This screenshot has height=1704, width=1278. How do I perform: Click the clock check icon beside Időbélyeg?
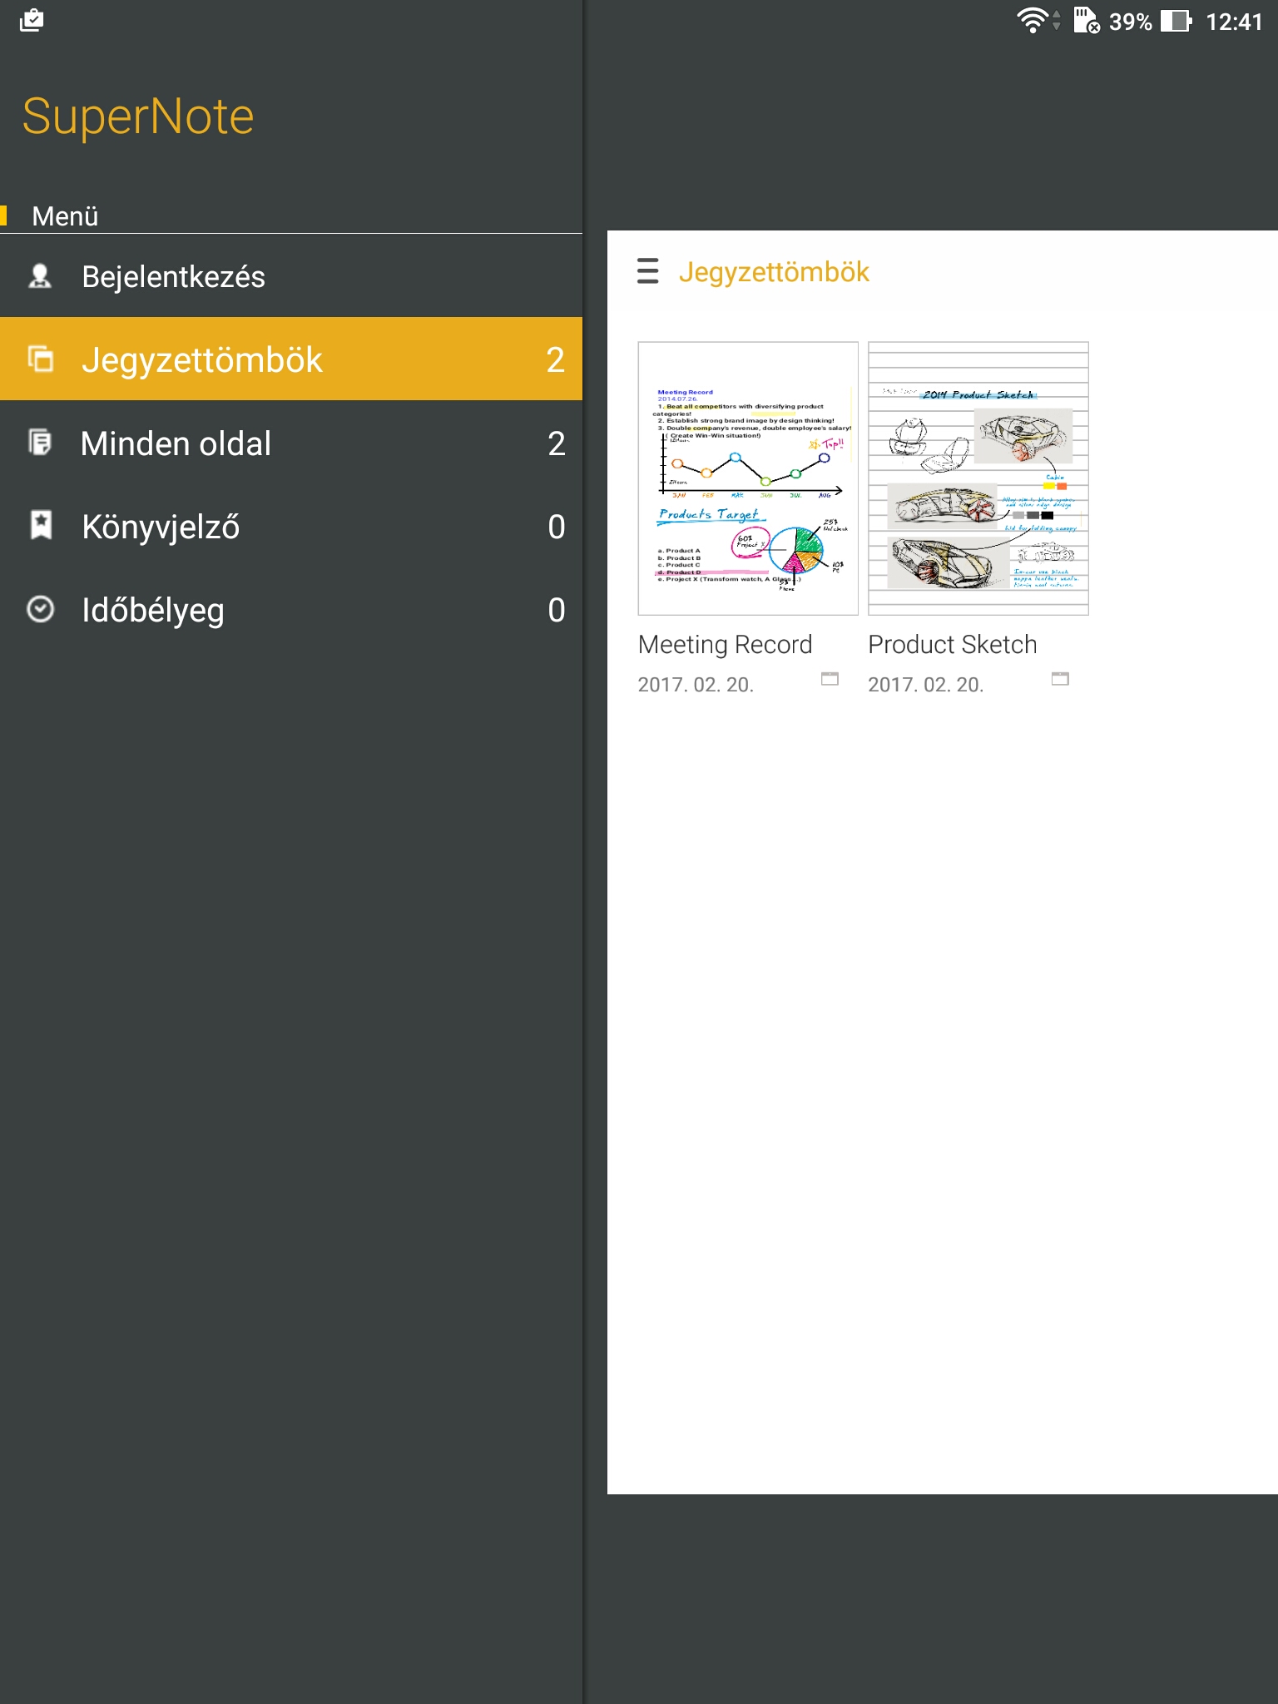click(x=41, y=609)
